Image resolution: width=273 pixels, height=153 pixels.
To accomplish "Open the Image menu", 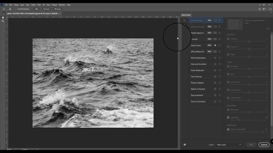I will tap(16, 5).
